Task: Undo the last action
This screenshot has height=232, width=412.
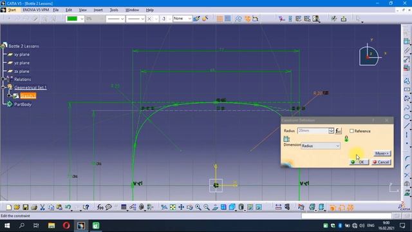Action: 68,208
